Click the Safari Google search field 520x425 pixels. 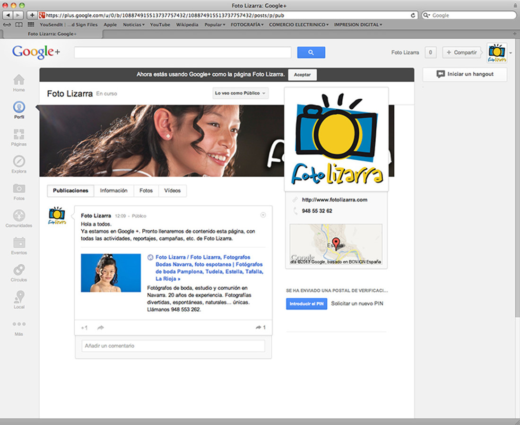[469, 15]
